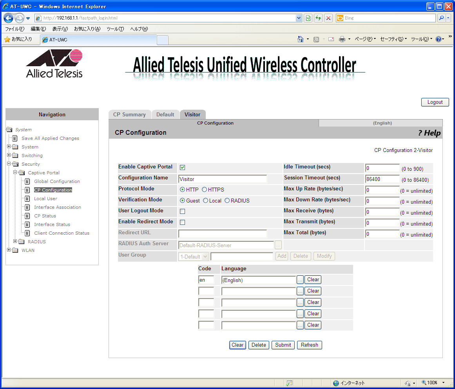Open Local User page in navigation

pos(45,199)
